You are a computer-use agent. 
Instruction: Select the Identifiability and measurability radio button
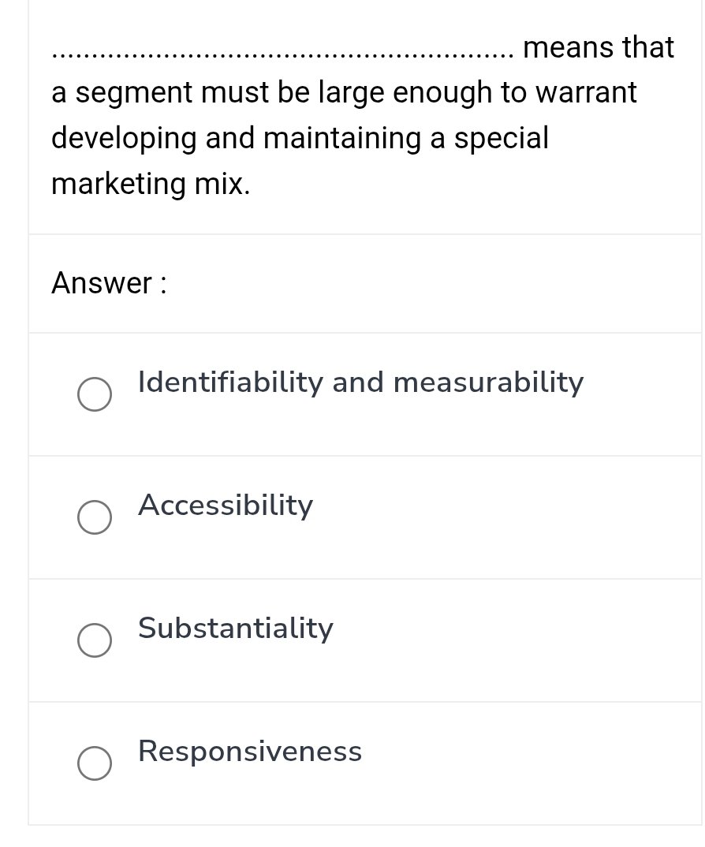click(x=94, y=394)
